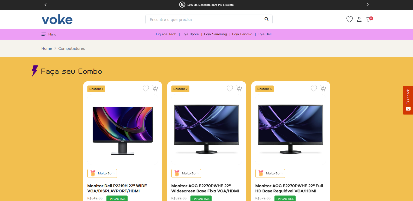
Task: Click the Restam 1 badge
Action: pos(96,89)
